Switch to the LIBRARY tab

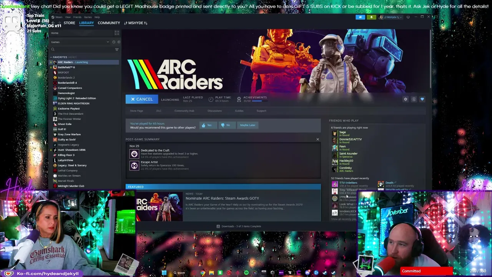86,23
